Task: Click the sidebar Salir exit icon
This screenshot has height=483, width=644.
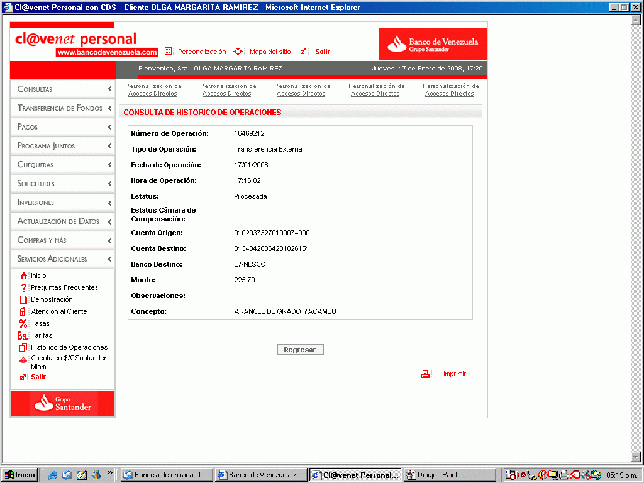Action: (x=23, y=377)
